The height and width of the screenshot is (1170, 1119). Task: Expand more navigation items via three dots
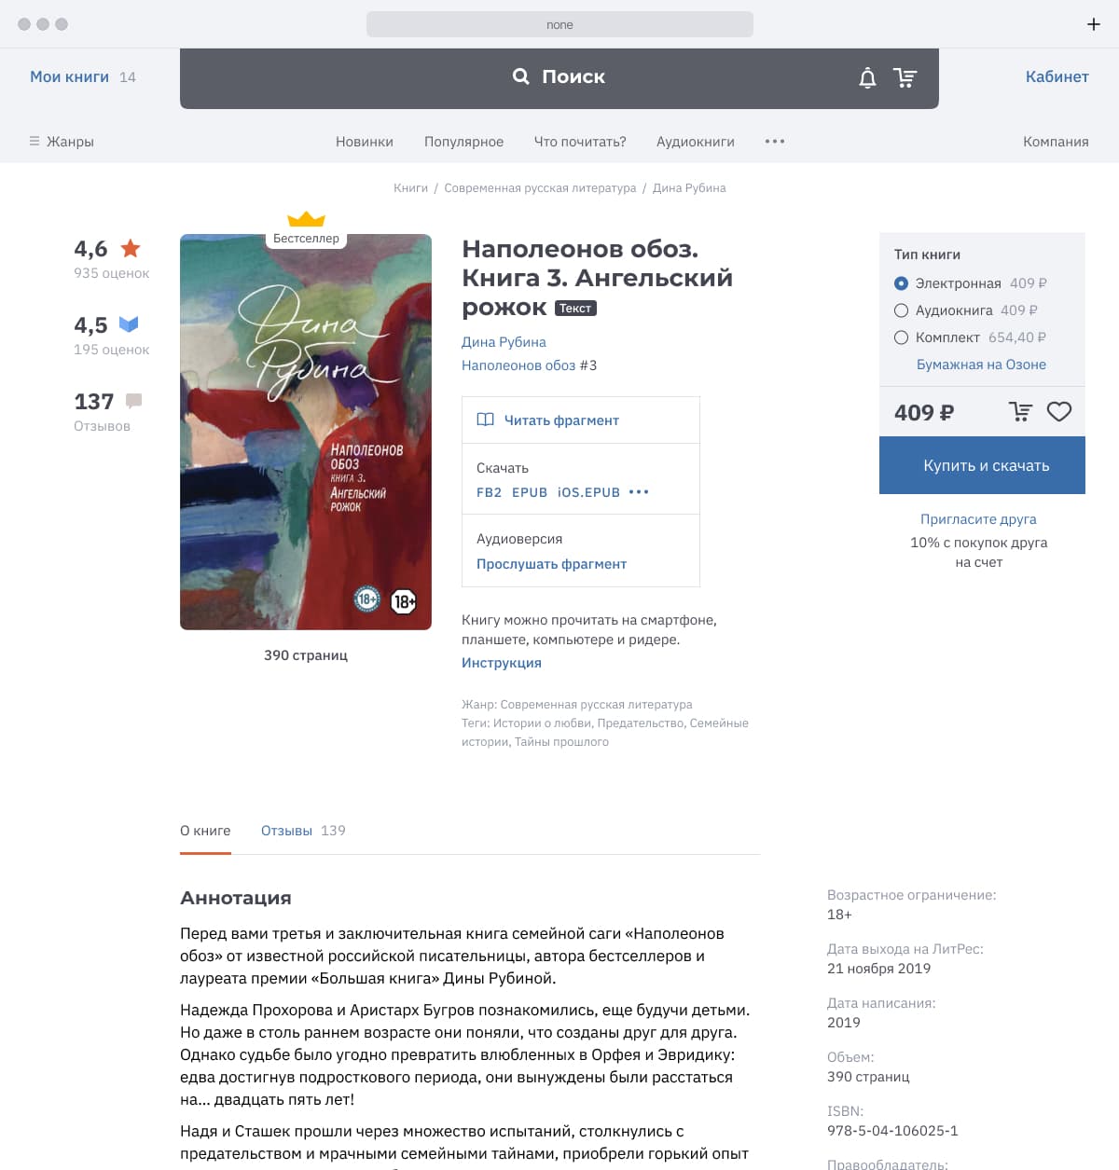[775, 142]
